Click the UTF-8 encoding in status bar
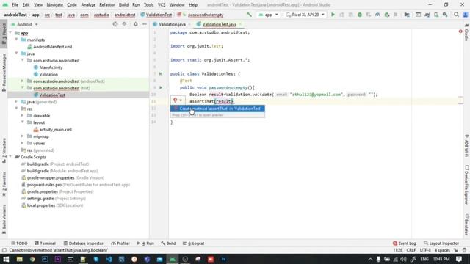 click(425, 250)
